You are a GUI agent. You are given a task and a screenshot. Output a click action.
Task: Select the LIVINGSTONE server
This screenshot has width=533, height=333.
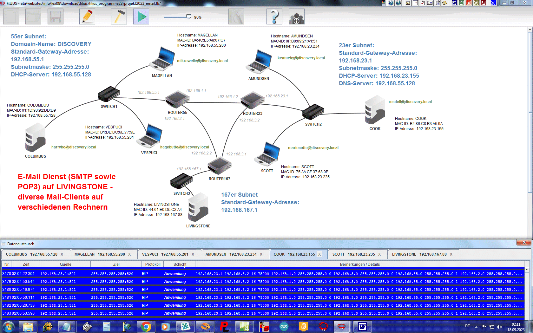[198, 207]
